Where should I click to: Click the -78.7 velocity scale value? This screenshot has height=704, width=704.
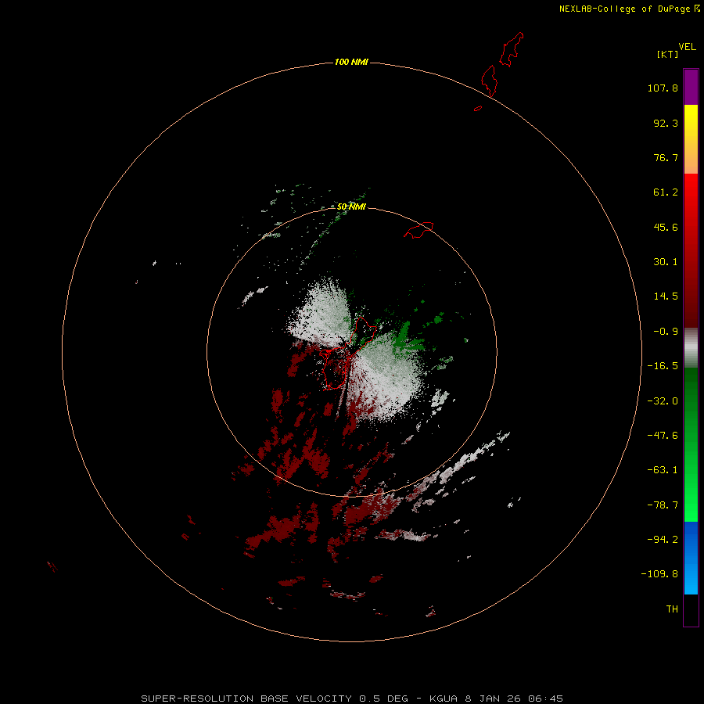click(x=663, y=505)
